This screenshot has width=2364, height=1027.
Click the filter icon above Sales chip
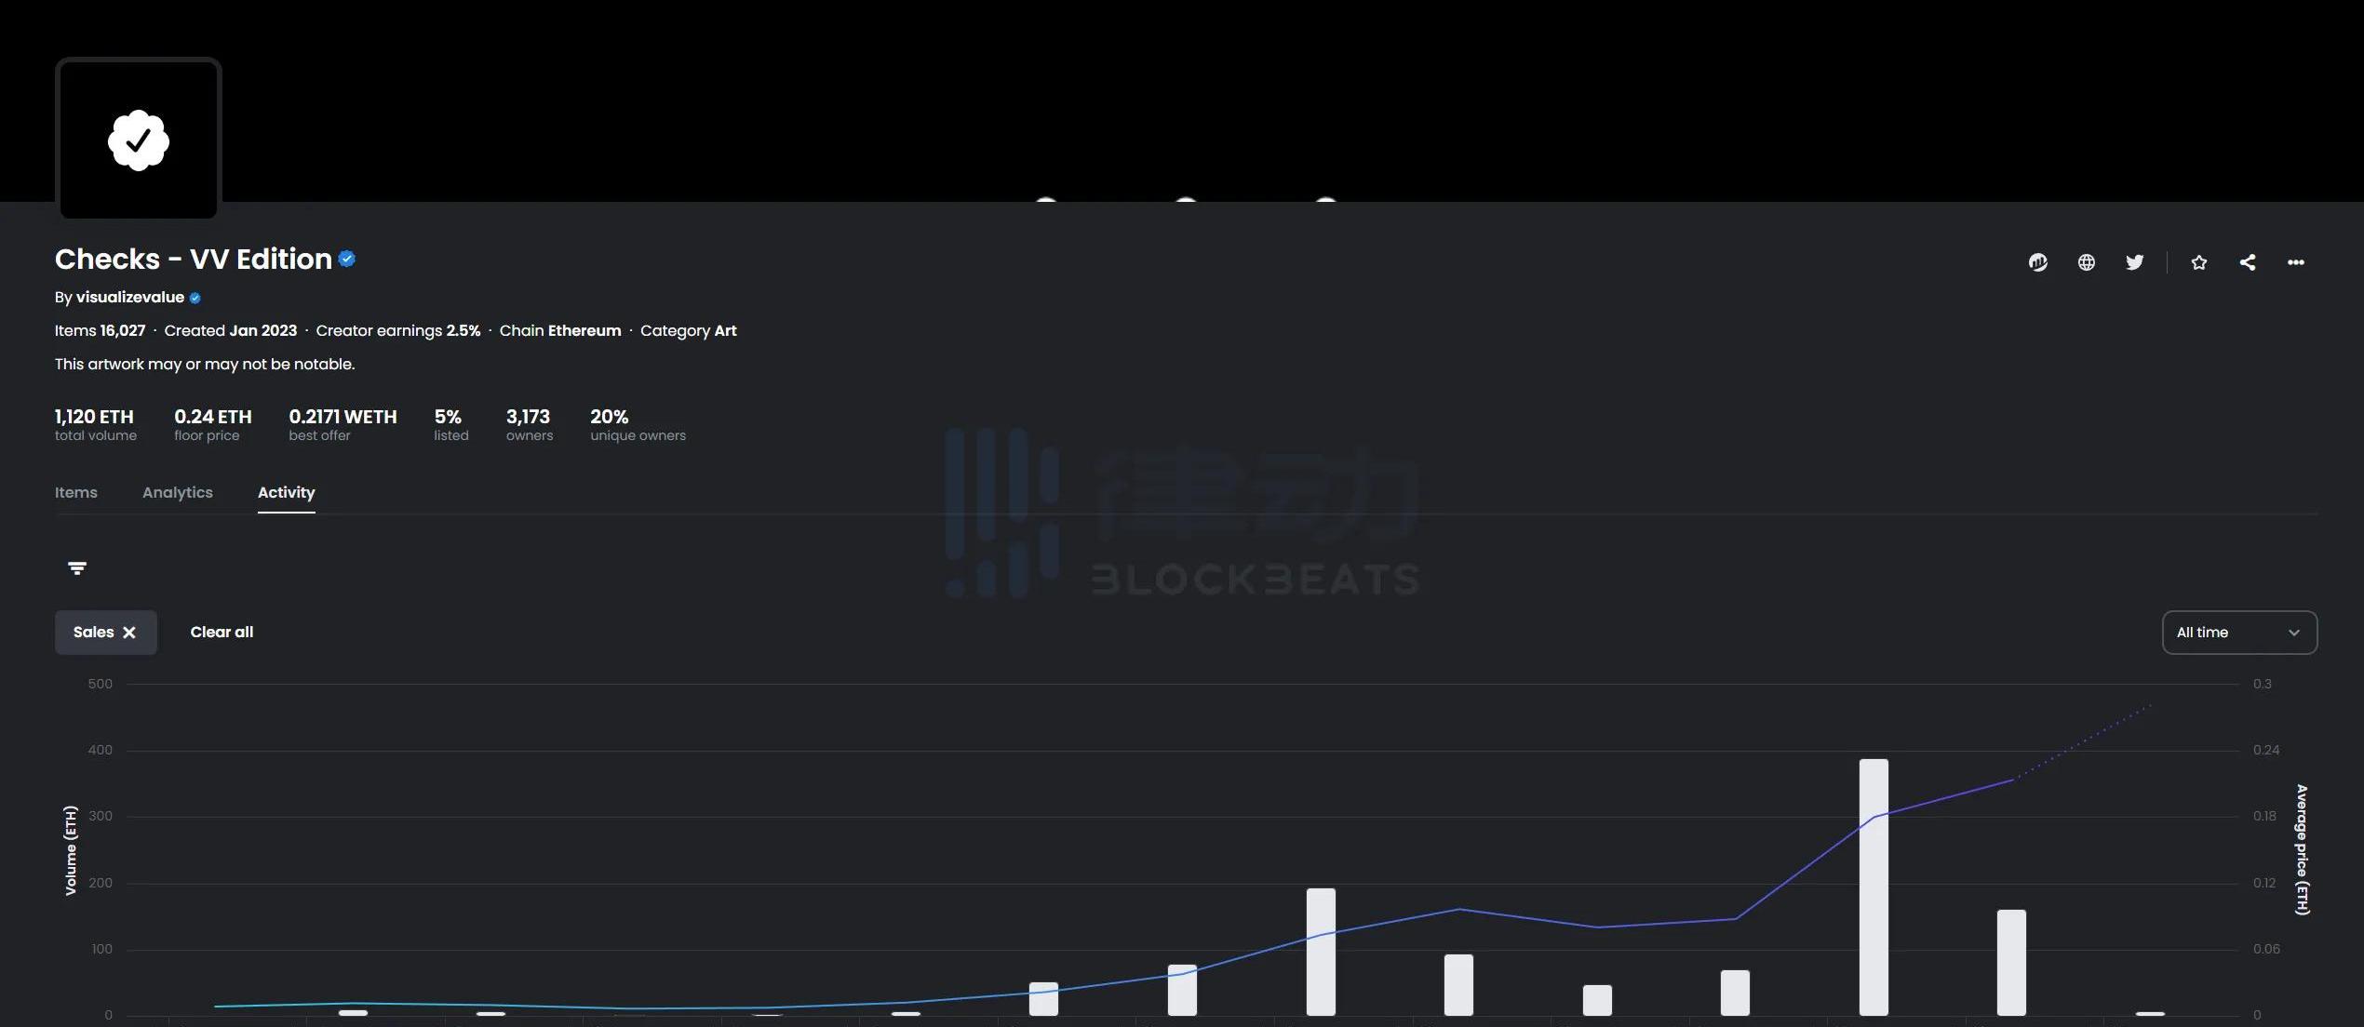(x=77, y=568)
